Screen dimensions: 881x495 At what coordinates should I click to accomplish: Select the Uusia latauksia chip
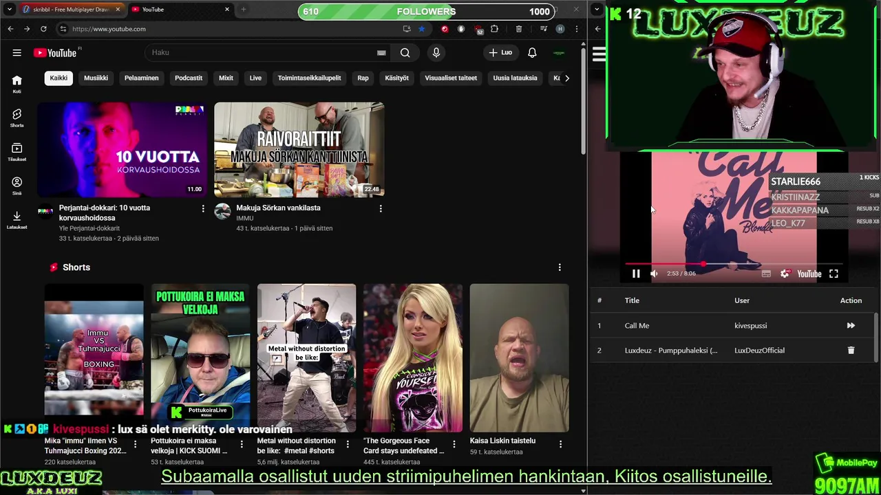coord(515,78)
